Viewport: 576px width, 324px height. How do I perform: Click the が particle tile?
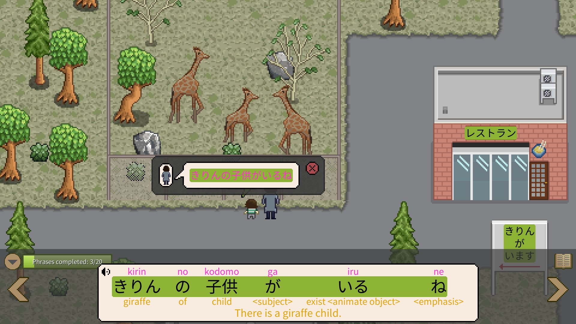coord(273,286)
